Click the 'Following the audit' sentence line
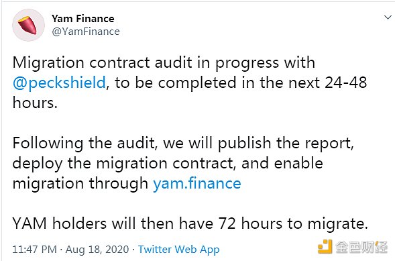This screenshot has width=395, height=261. tap(183, 143)
